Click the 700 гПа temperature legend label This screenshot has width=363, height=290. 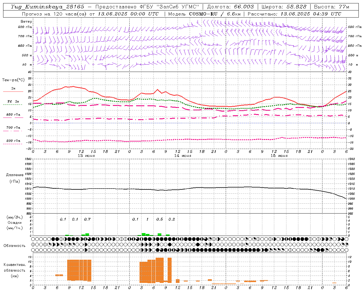pos(13,128)
